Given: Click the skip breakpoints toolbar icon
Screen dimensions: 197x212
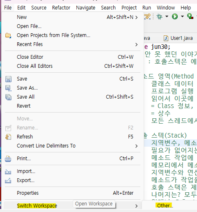Looking at the screenshot, I should tap(147, 16).
